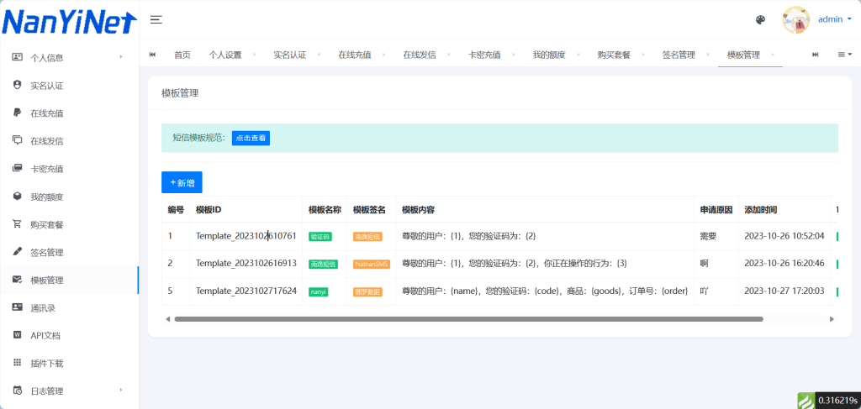Click the green nanyi tag
Screen dimensions: 861x409
click(x=319, y=291)
